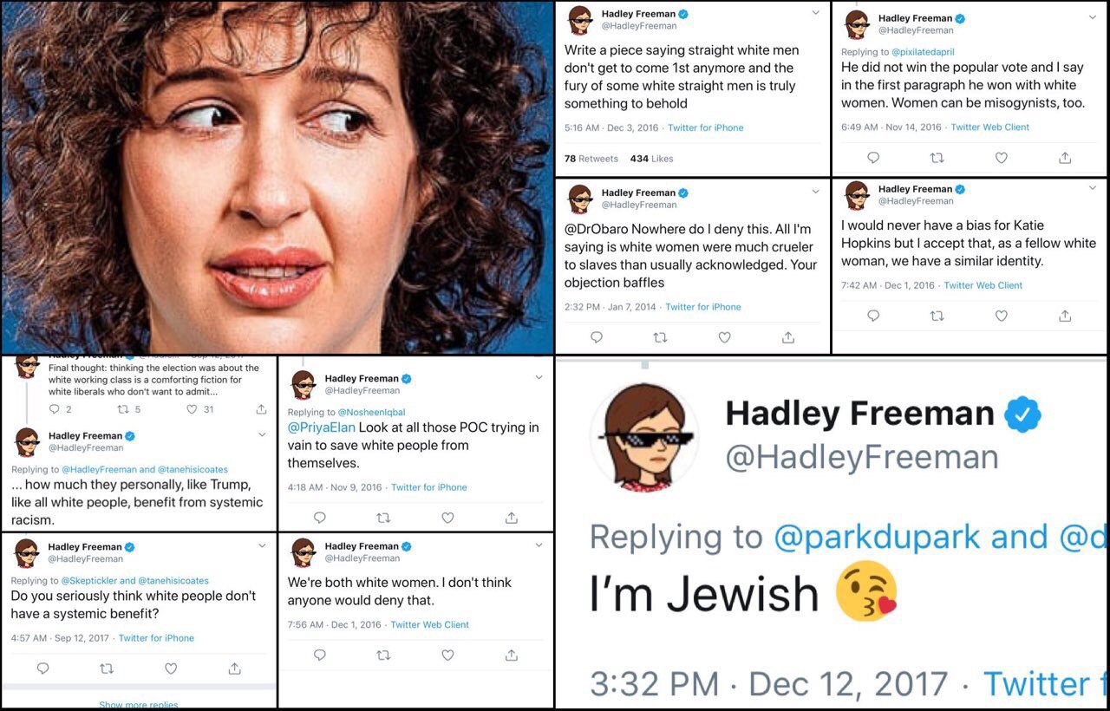The width and height of the screenshot is (1110, 711).
Task: Click 'Show more replies' link
Action: pyautogui.click(x=139, y=704)
